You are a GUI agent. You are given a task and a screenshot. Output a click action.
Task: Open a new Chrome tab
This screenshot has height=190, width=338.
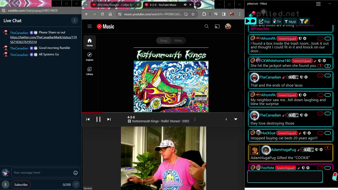coord(198,5)
